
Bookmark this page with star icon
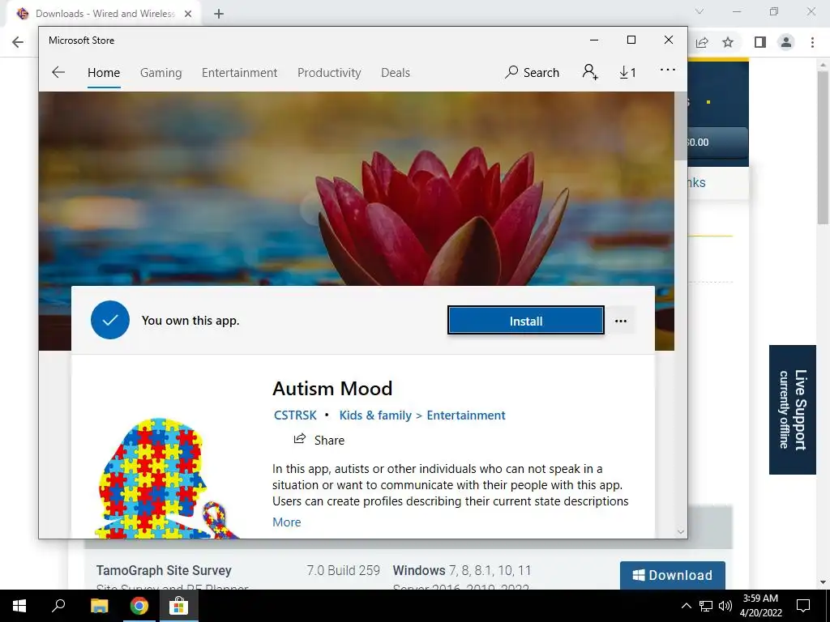coord(729,42)
